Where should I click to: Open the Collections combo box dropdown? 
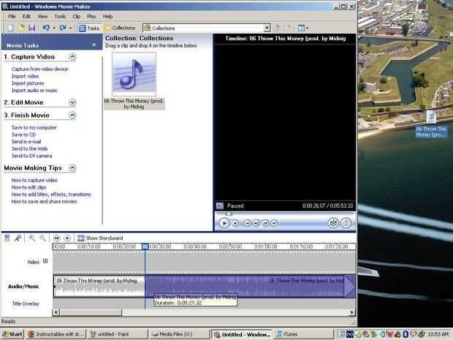click(x=267, y=28)
